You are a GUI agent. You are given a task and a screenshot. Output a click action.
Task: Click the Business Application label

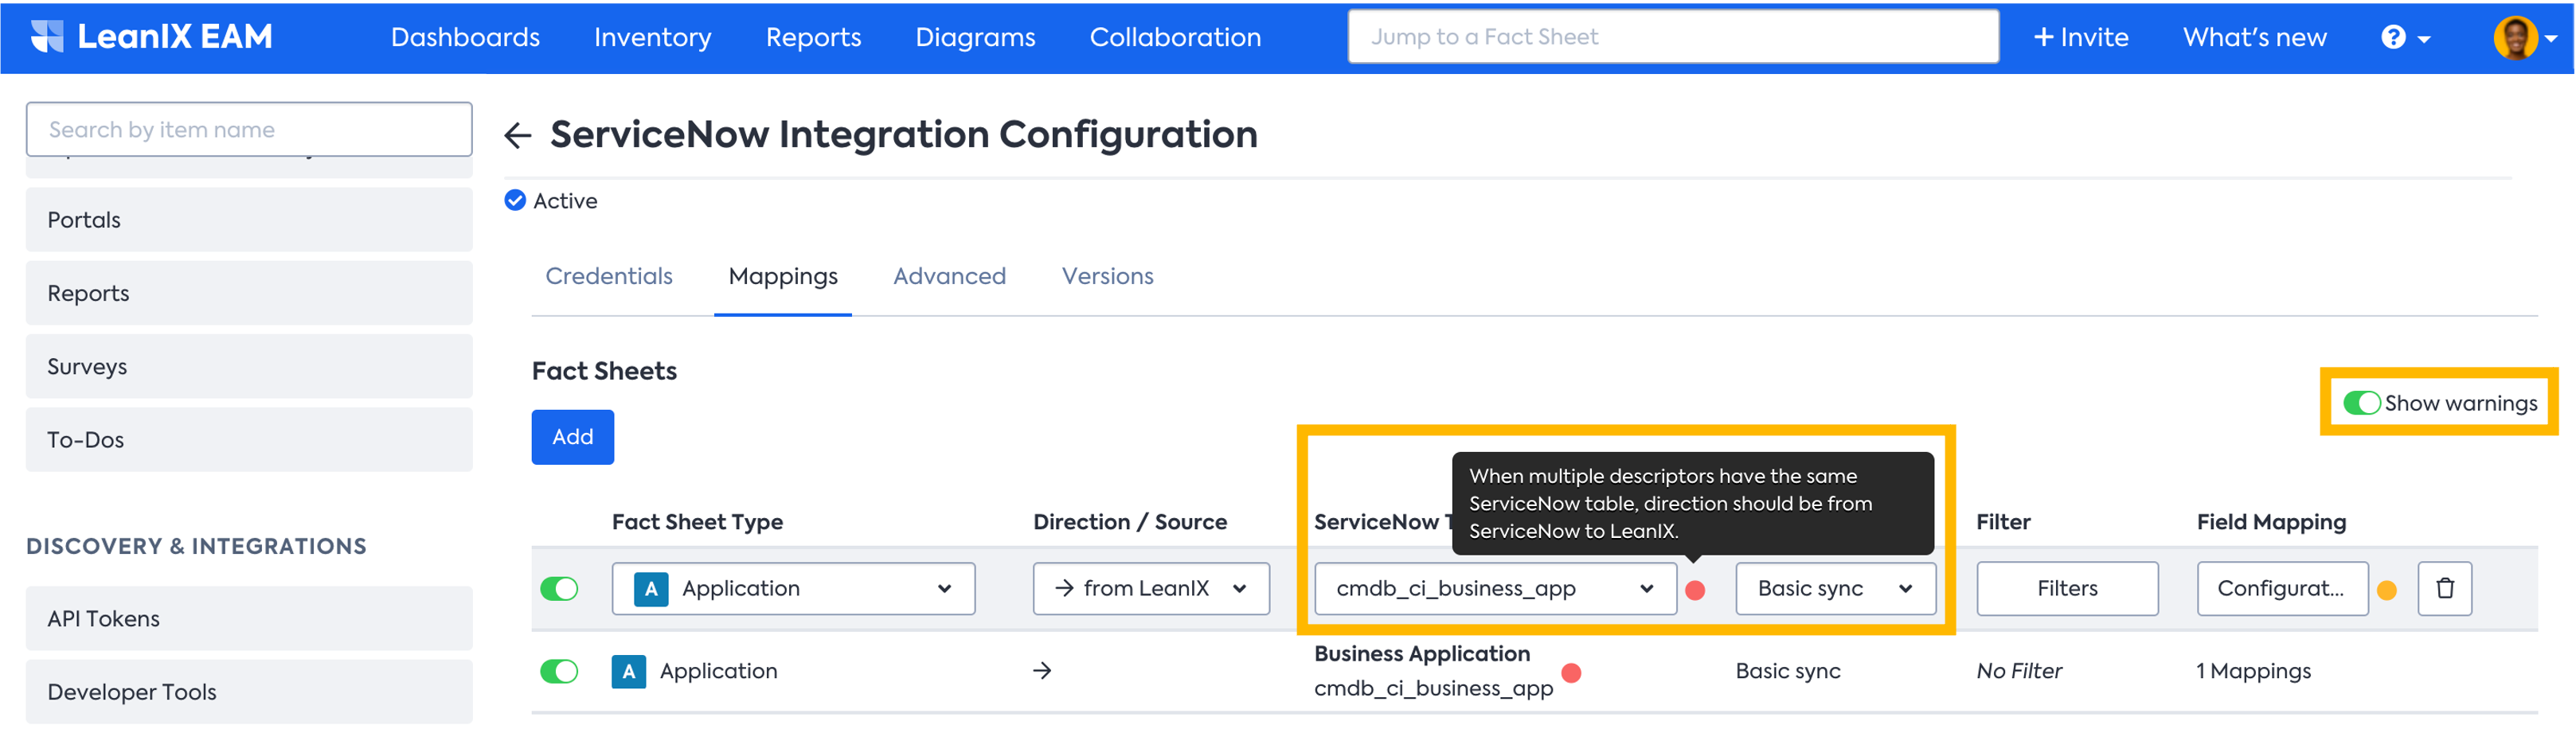[1422, 654]
